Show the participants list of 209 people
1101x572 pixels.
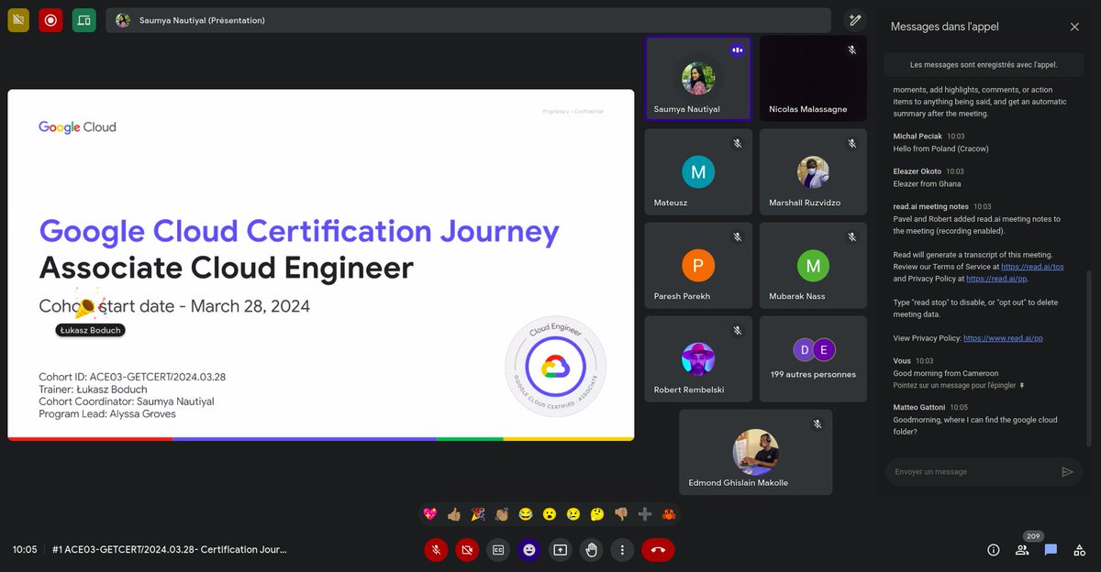coord(1022,550)
